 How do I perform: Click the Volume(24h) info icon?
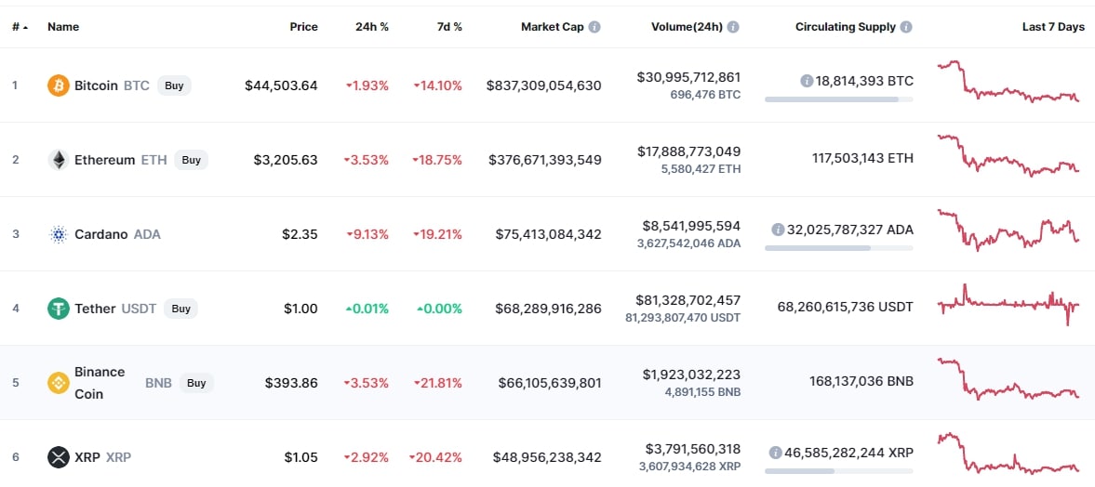[733, 27]
